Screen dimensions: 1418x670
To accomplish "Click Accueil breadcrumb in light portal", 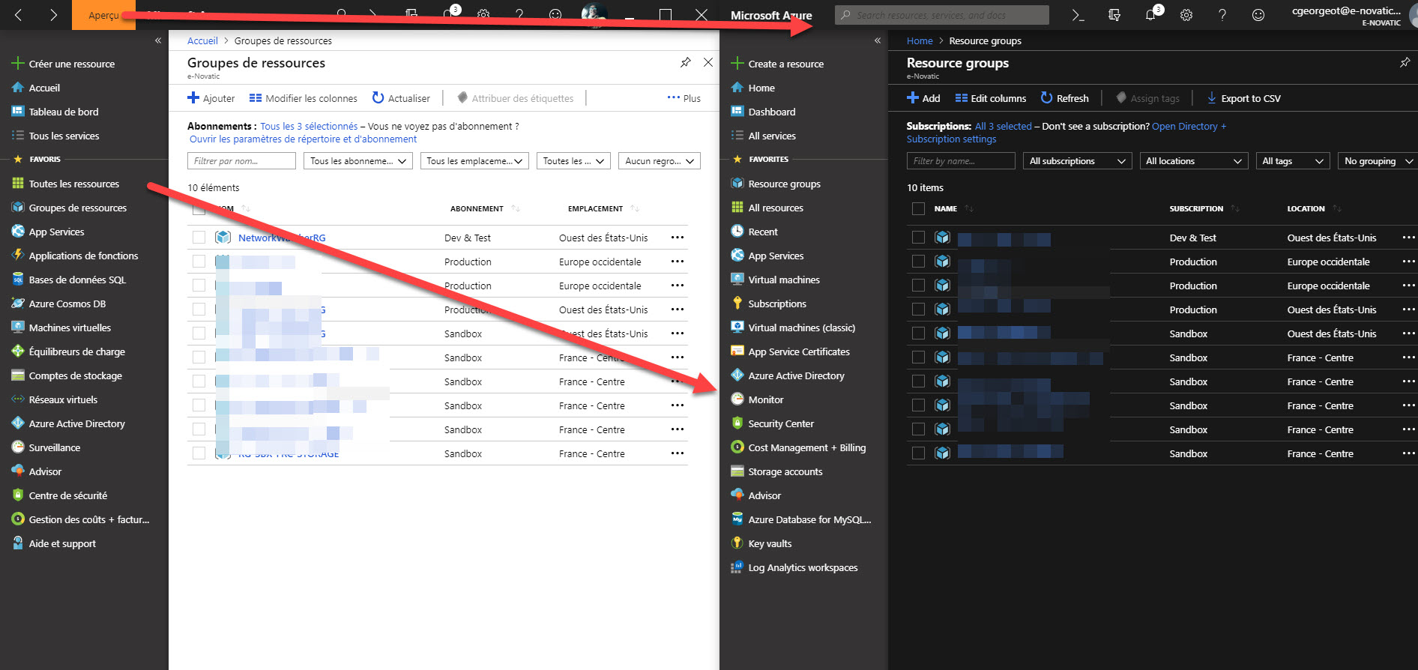I will pyautogui.click(x=202, y=41).
